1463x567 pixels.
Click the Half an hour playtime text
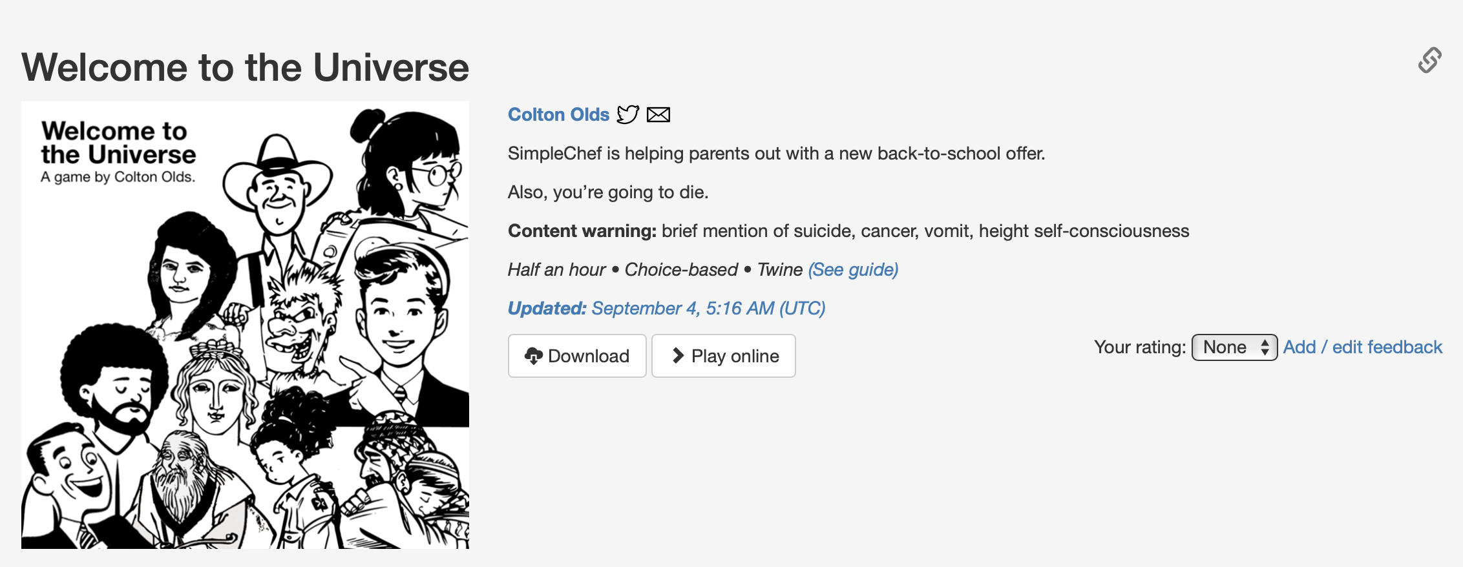(556, 269)
